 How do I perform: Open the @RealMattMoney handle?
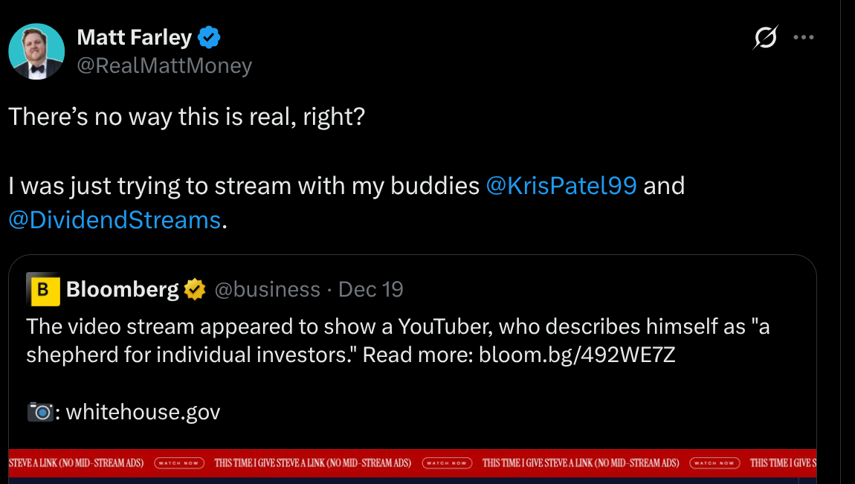(x=164, y=66)
